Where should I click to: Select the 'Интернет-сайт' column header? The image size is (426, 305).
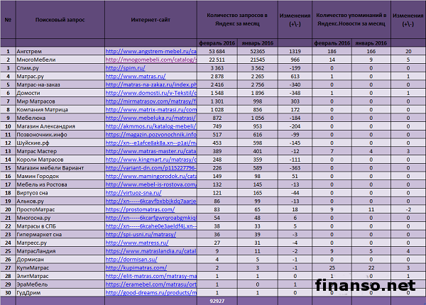[x=151, y=20]
